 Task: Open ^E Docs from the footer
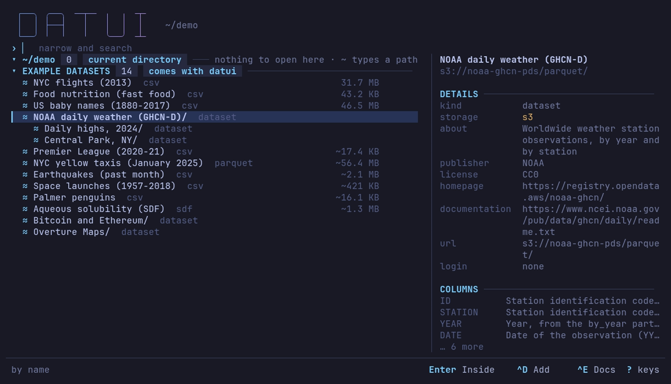596,370
